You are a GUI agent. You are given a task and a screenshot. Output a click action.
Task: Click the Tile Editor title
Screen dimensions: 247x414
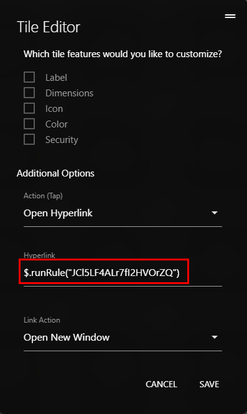click(49, 27)
